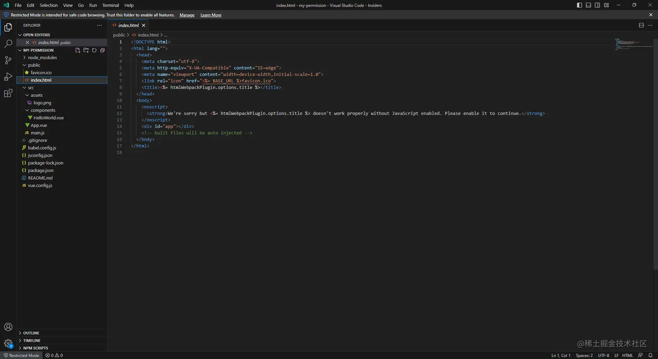Refresh the Explorer file tree

coord(94,50)
